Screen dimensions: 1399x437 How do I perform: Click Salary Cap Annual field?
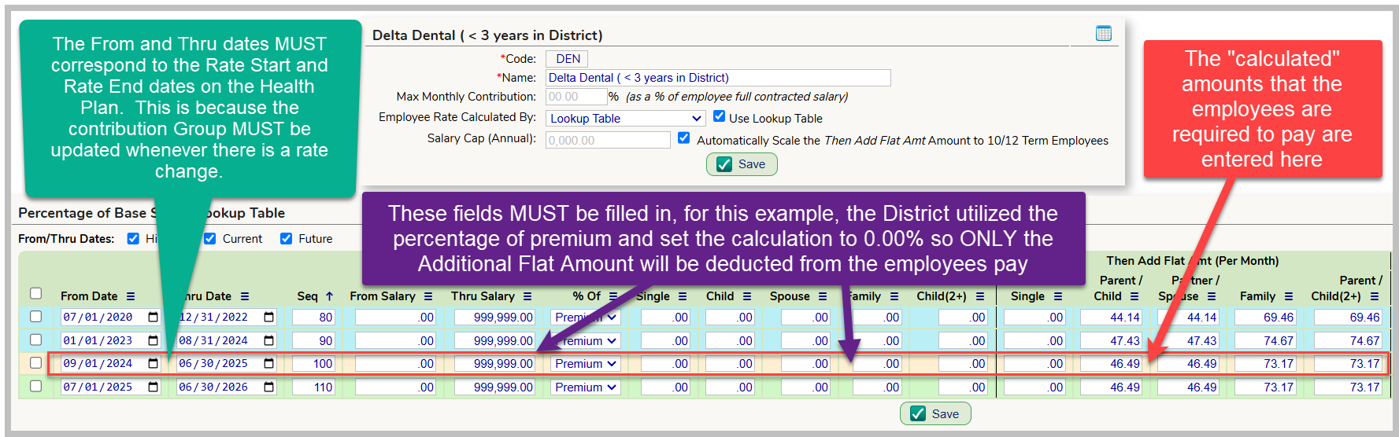coord(608,140)
